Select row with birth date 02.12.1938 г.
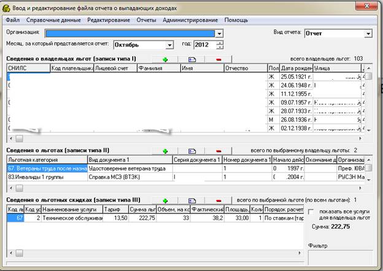This screenshot has height=271, width=383. point(186,128)
